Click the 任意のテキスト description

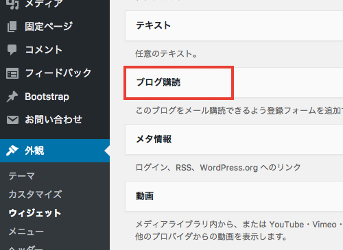click(166, 54)
